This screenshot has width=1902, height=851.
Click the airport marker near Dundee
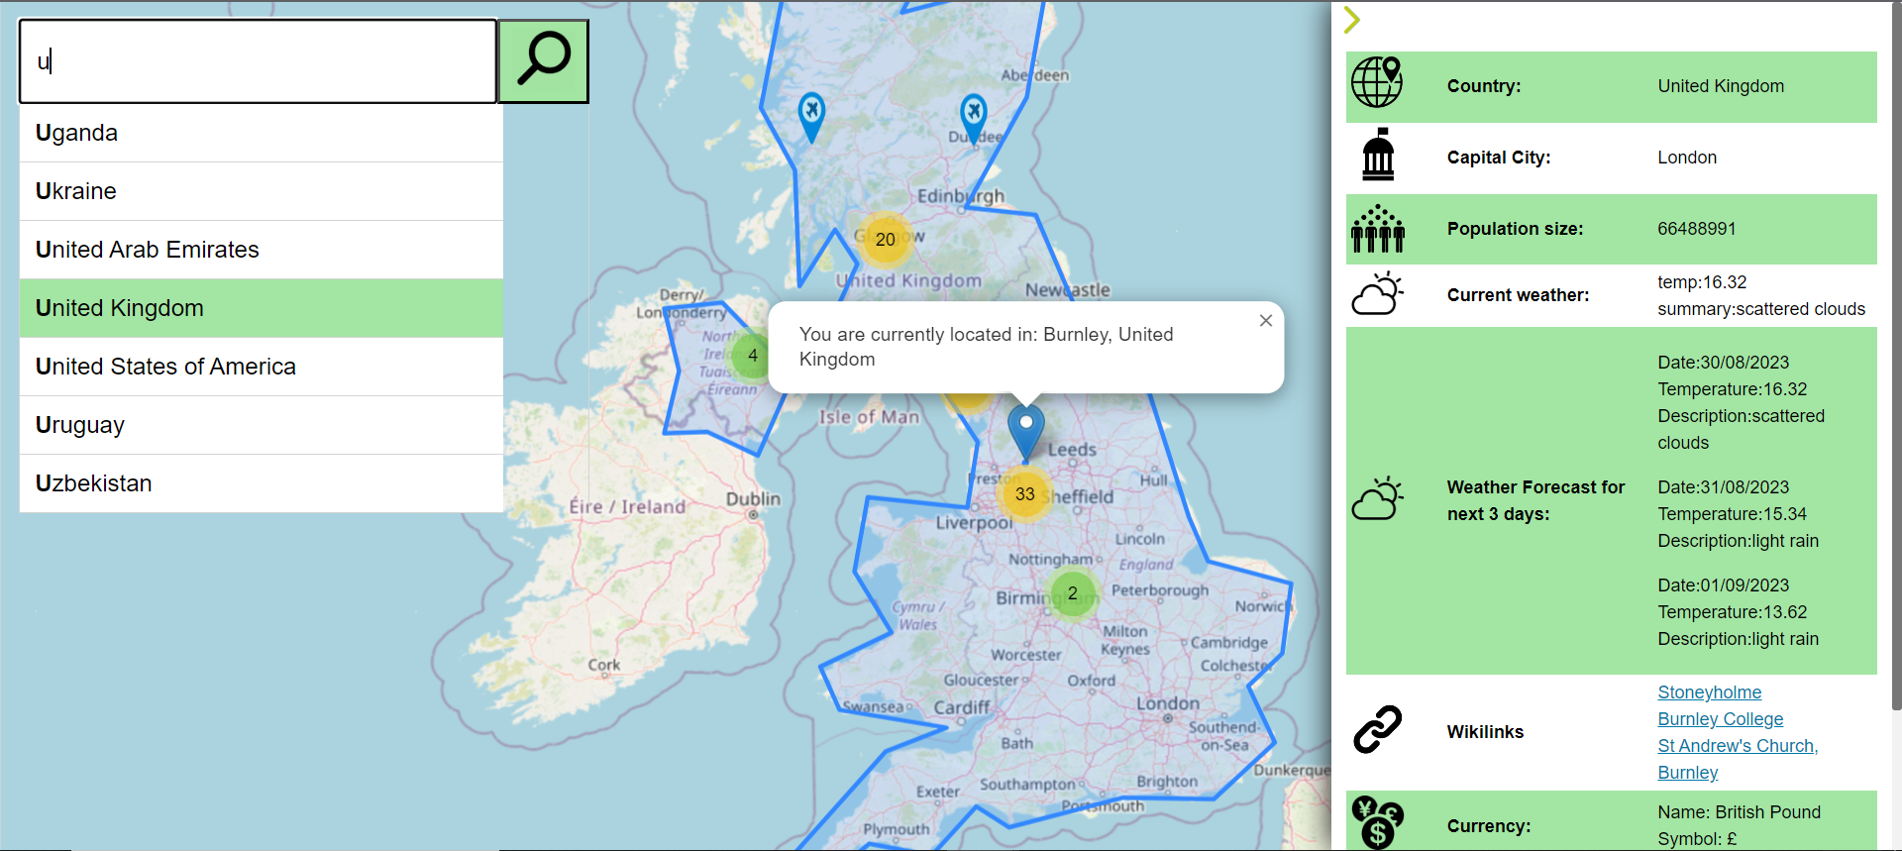coord(973,116)
